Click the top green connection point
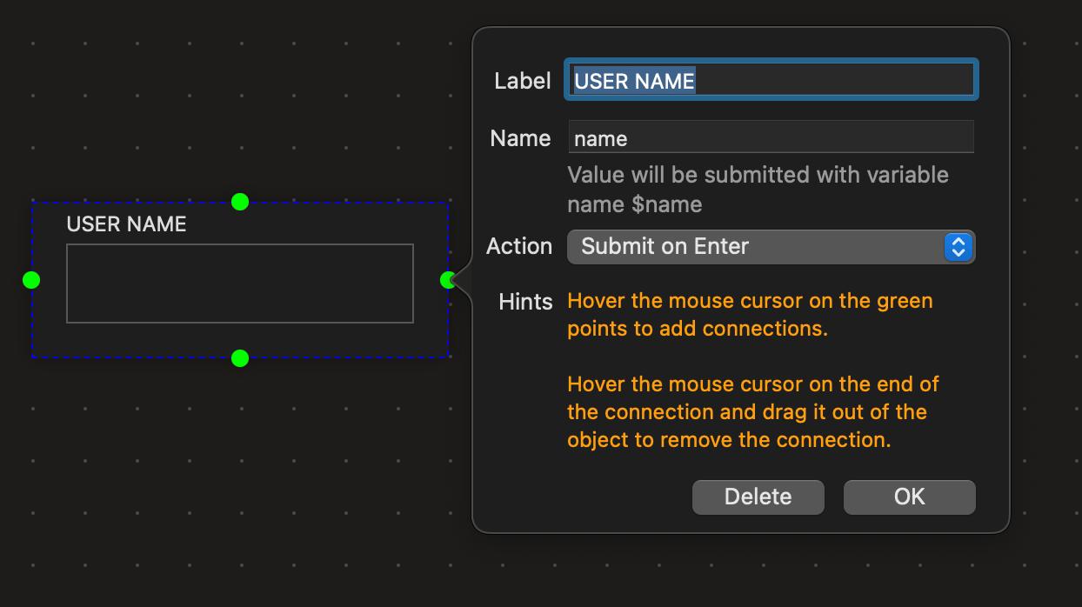The width and height of the screenshot is (1082, 607). (x=240, y=202)
